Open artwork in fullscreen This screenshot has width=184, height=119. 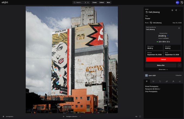pos(140,116)
